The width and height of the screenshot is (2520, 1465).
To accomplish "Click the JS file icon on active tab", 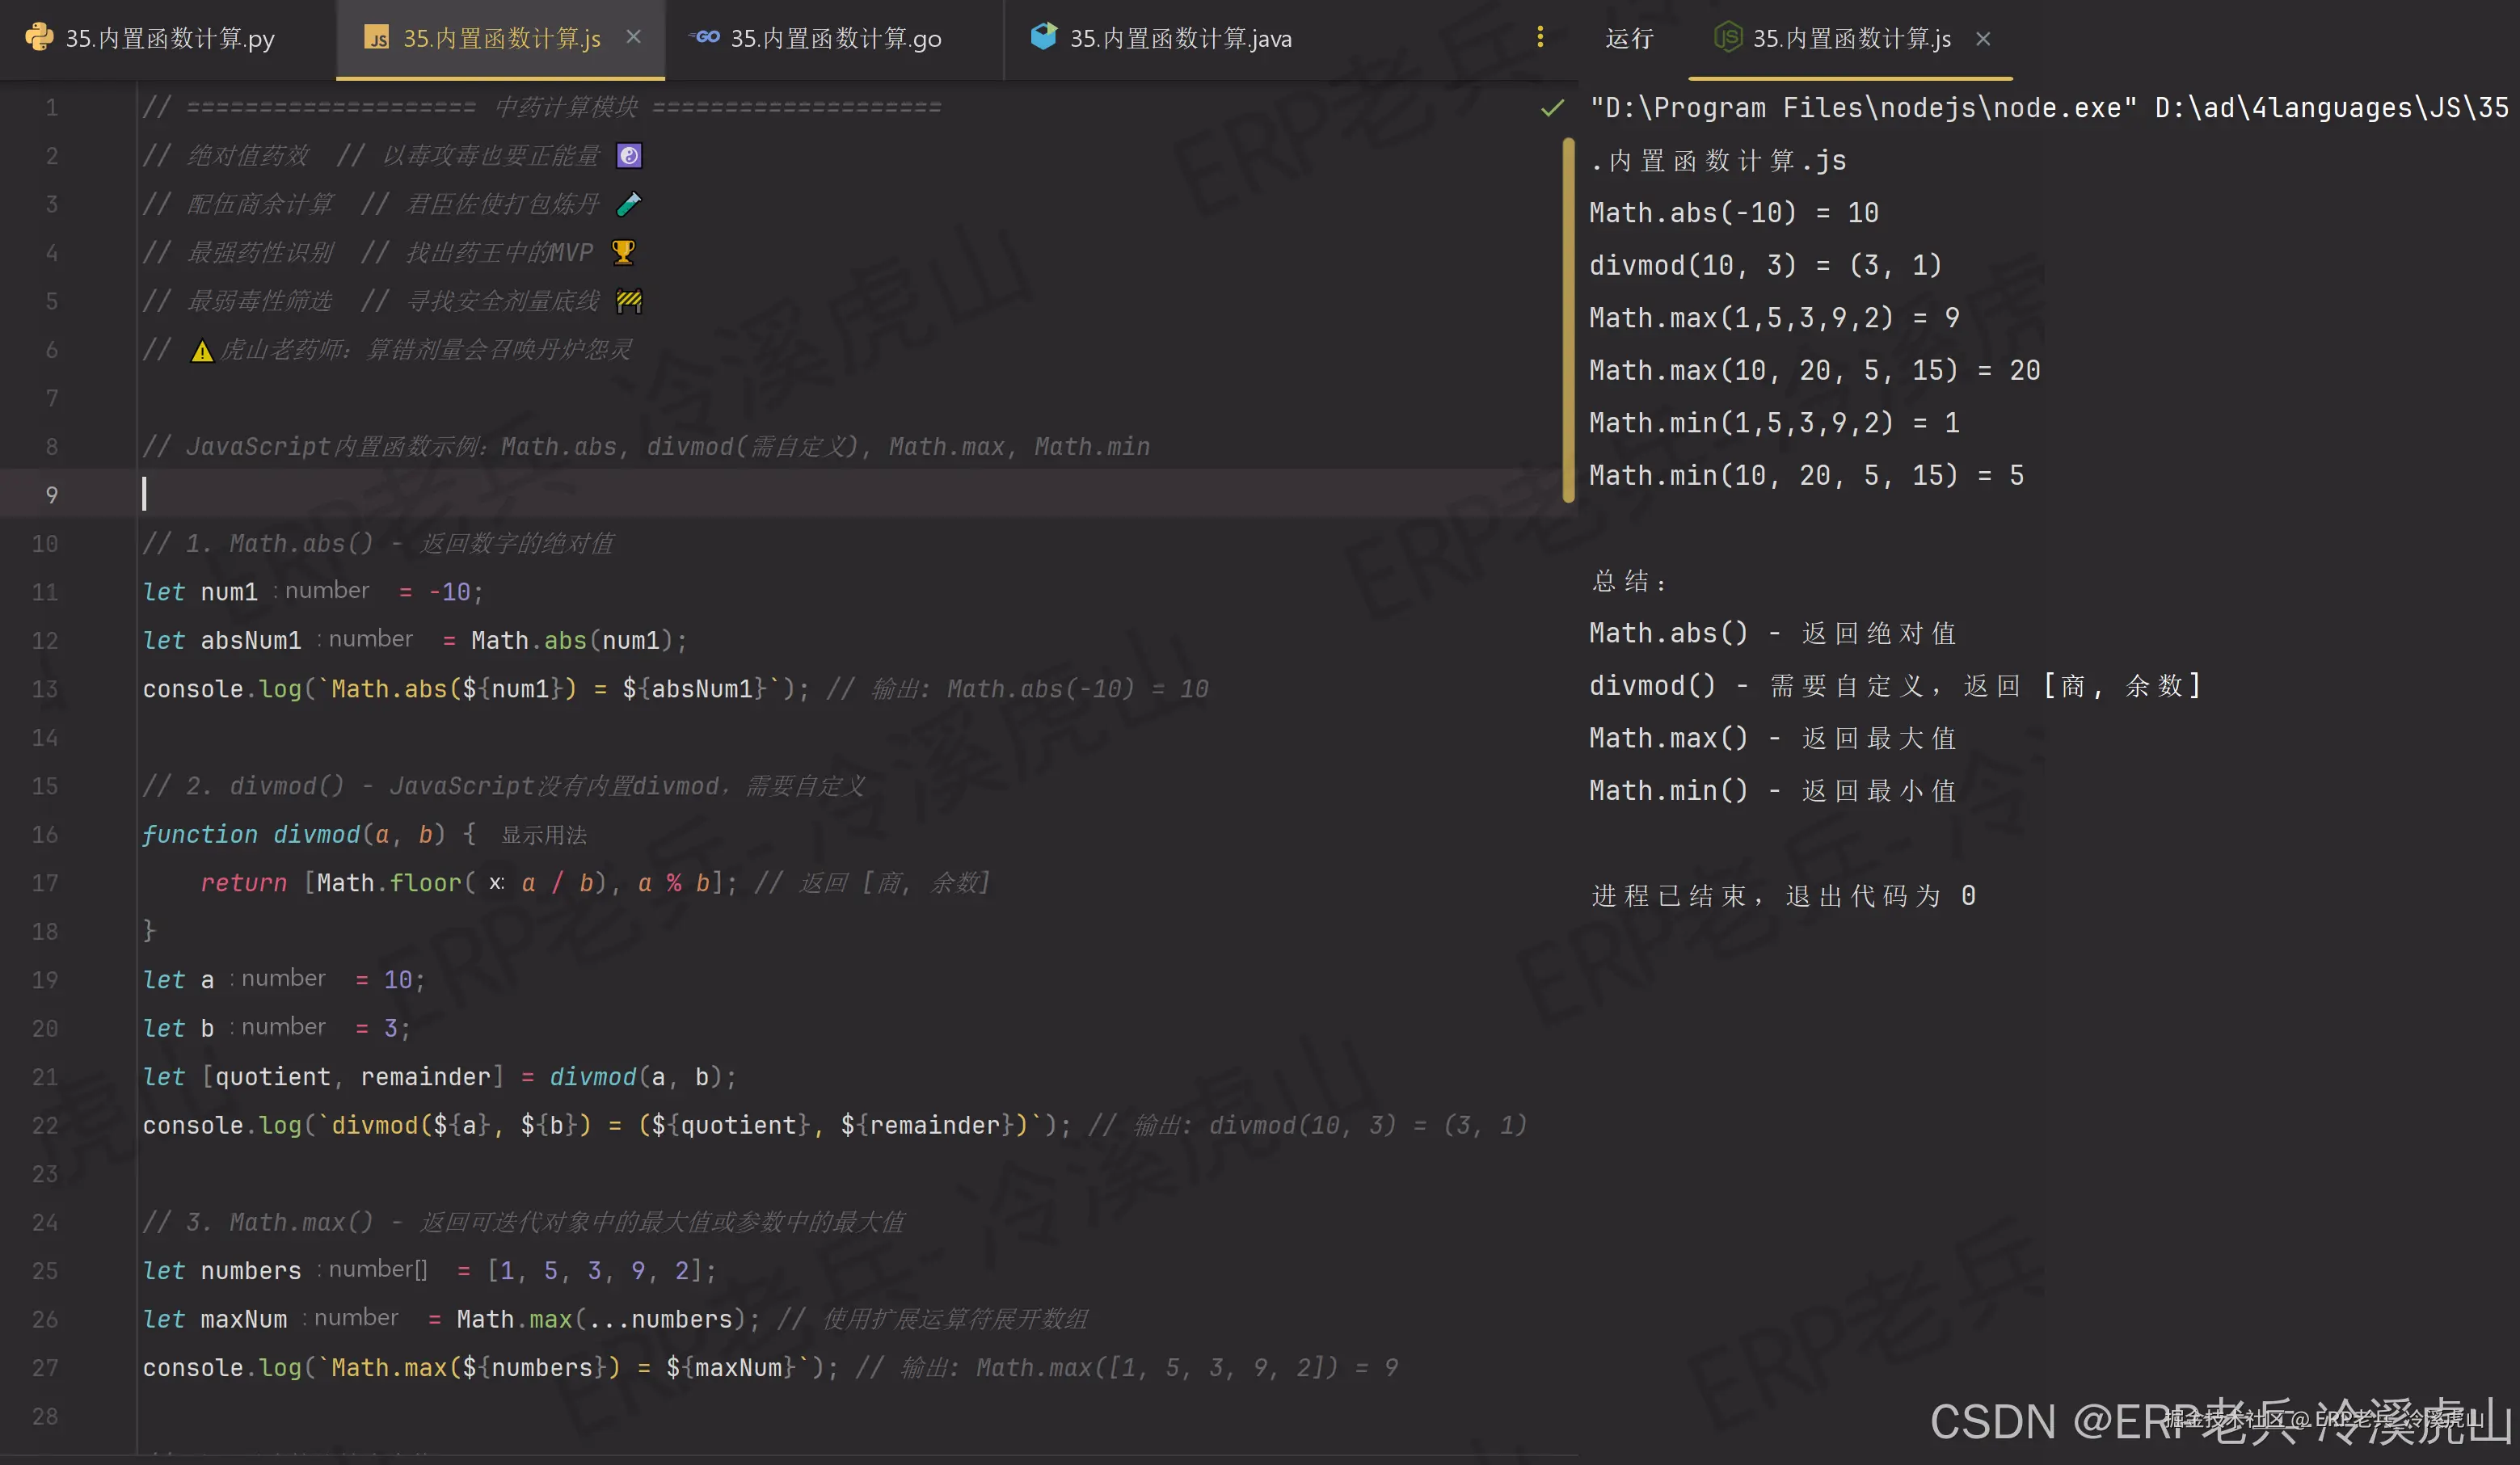I will click(376, 38).
